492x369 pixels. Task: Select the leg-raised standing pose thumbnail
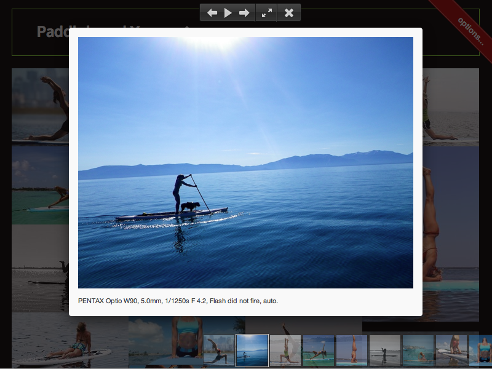(285, 351)
